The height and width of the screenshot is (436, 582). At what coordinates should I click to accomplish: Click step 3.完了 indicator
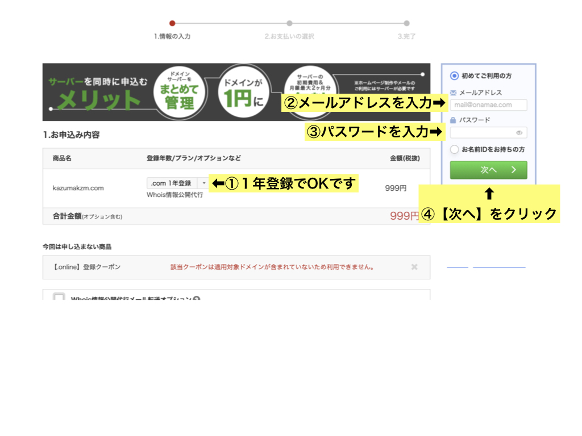[x=407, y=23]
